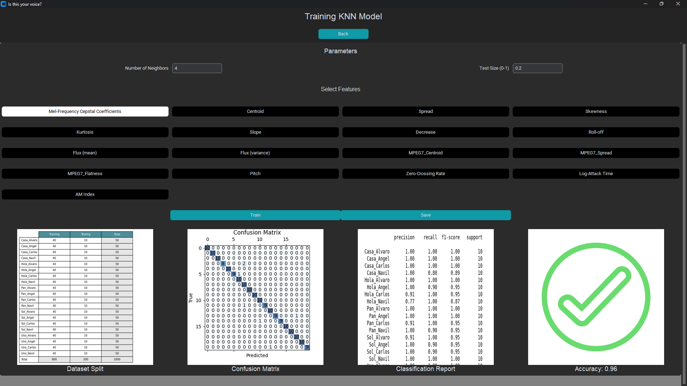Enable the Slope feature
687x386 pixels.
click(255, 132)
